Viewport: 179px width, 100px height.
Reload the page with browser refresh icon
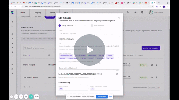(19, 7)
